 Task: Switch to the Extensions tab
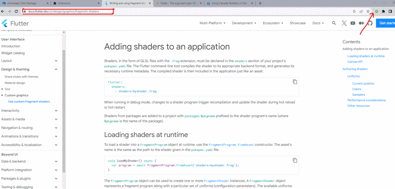pos(76,3)
